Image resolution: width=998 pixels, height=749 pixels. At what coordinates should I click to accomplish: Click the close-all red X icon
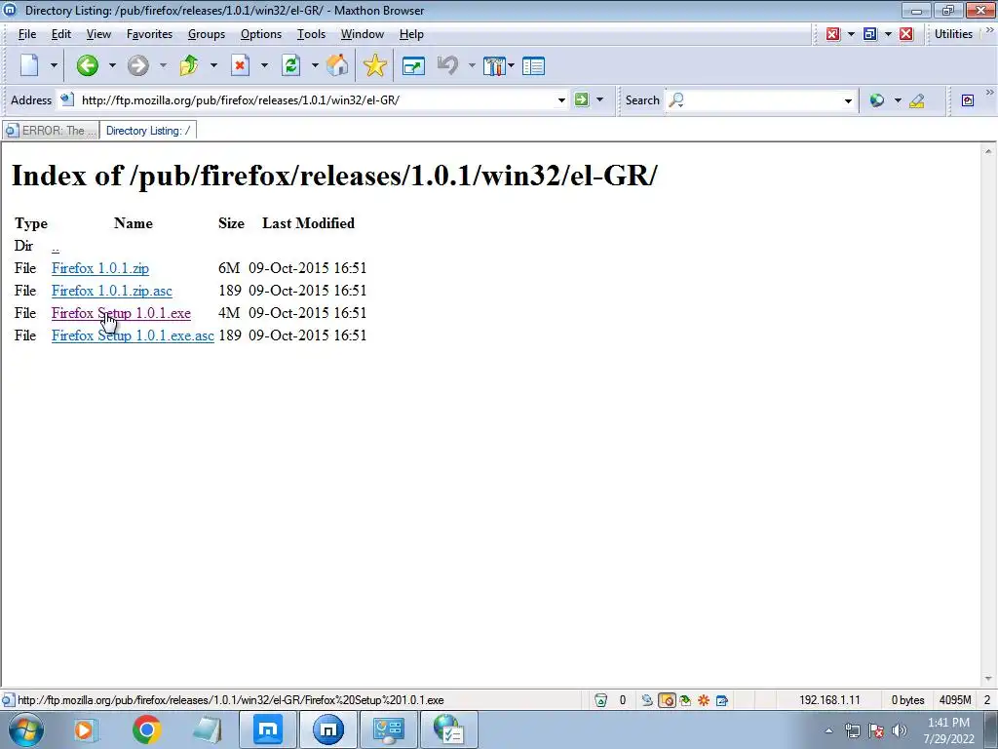coord(906,34)
